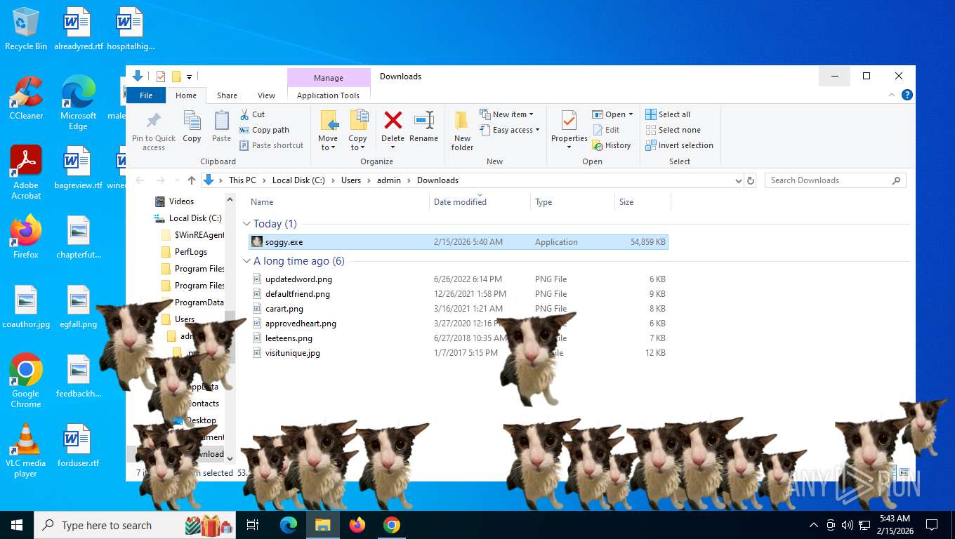The image size is (955, 539).
Task: Refresh the Downloads folder view
Action: point(751,180)
